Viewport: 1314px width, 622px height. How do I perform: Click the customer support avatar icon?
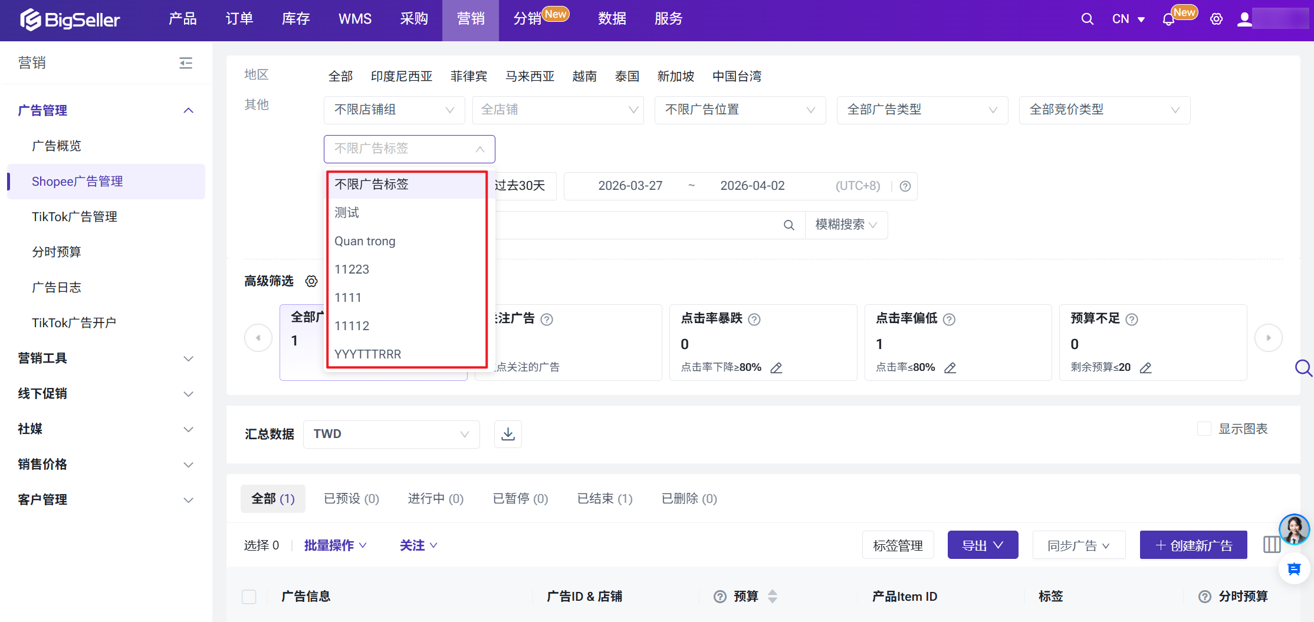(x=1294, y=529)
